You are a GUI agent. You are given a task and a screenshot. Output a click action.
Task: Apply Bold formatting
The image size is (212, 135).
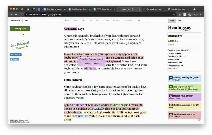(x=67, y=20)
